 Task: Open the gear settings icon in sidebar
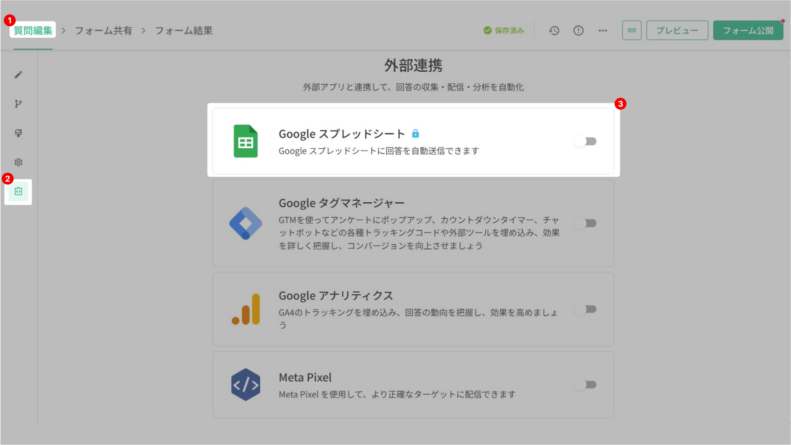coord(18,162)
